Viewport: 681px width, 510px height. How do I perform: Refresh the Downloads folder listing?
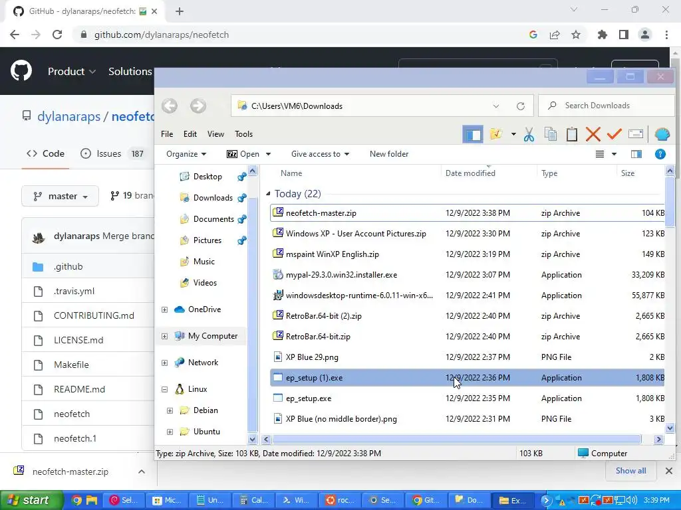pos(520,106)
